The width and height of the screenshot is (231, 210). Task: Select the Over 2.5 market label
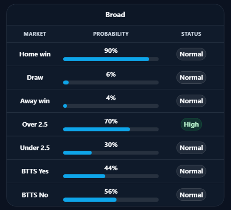[35, 124]
